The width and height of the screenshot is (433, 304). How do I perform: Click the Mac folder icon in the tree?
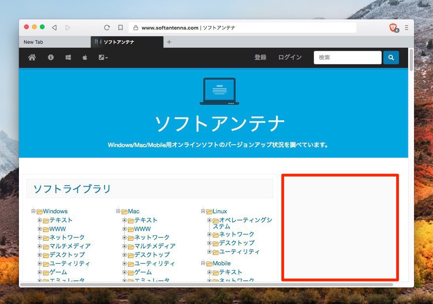point(125,212)
